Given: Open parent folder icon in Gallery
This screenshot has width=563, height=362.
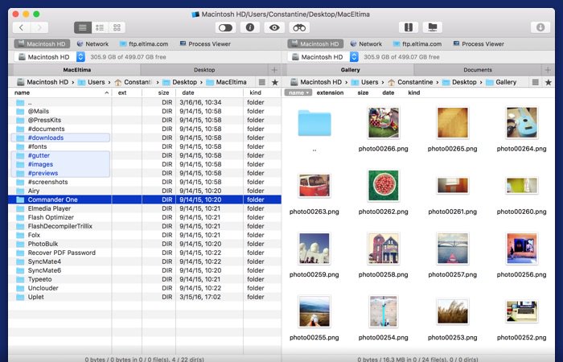Looking at the screenshot, I should point(314,123).
